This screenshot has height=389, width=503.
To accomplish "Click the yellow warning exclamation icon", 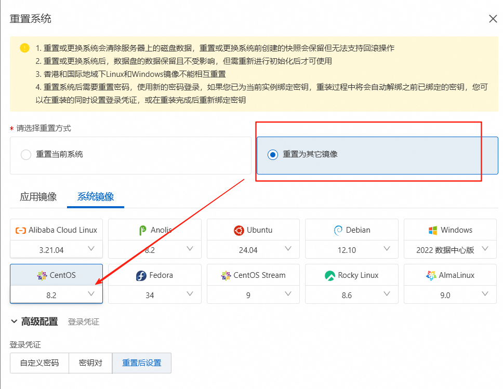I will (25, 48).
